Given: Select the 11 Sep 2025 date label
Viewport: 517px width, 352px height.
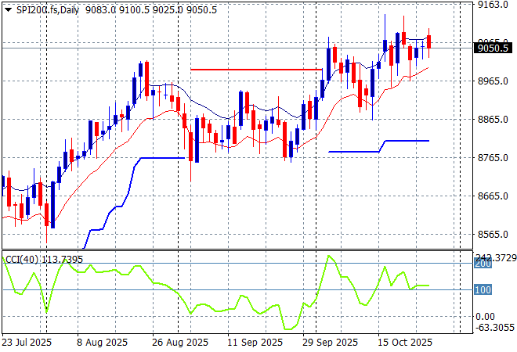Looking at the screenshot, I should (x=255, y=343).
